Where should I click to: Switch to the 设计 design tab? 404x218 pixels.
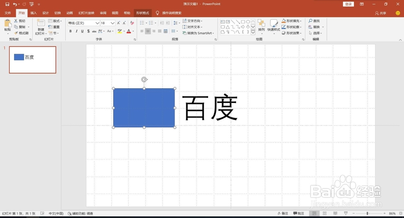tap(45, 13)
